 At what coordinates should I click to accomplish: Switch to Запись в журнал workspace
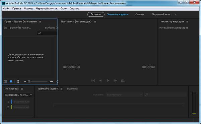pyautogui.click(x=118, y=14)
